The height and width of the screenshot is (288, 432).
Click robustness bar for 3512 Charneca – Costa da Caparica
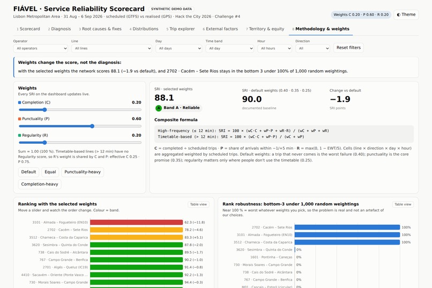click(x=347, y=242)
